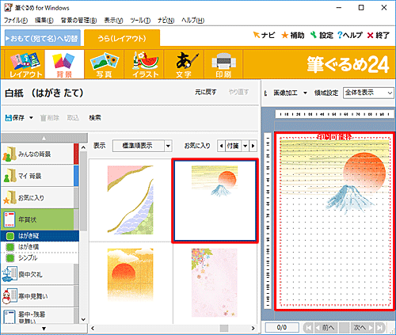Open ヘルプ question mark button
The image size is (396, 335).
(x=350, y=35)
